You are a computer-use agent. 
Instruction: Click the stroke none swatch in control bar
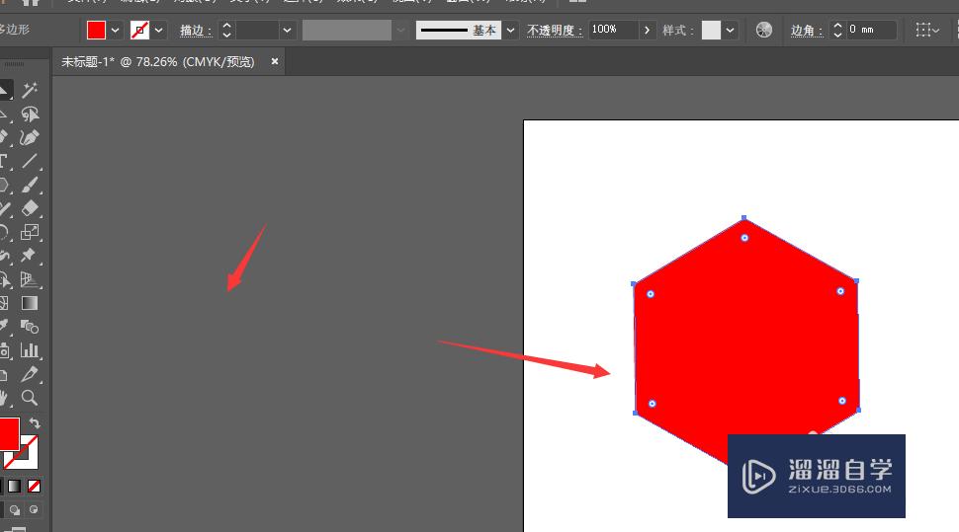(x=139, y=30)
